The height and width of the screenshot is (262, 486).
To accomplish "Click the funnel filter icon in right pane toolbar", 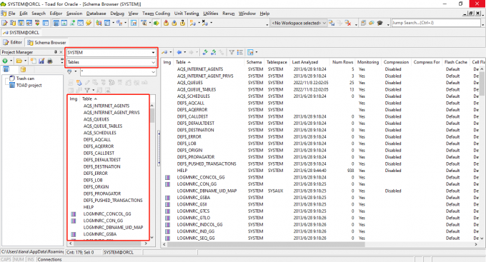I will (232, 52).
